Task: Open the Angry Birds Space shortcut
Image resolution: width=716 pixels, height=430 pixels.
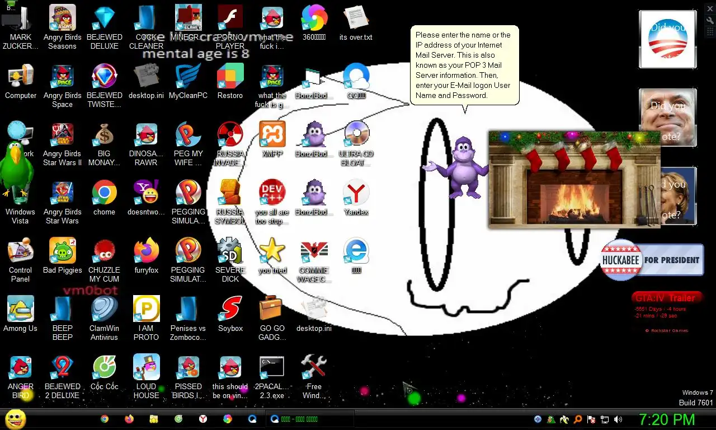Action: pos(63,85)
